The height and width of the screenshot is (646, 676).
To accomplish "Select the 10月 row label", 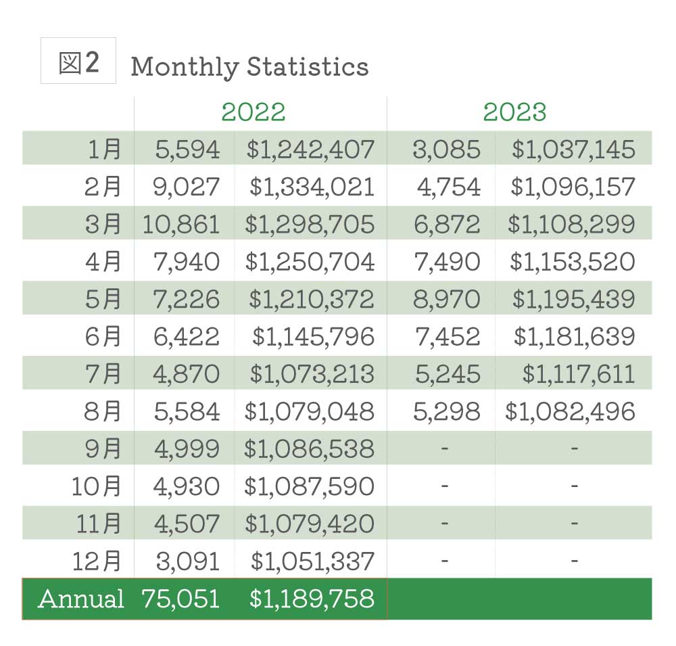I will pos(97,486).
